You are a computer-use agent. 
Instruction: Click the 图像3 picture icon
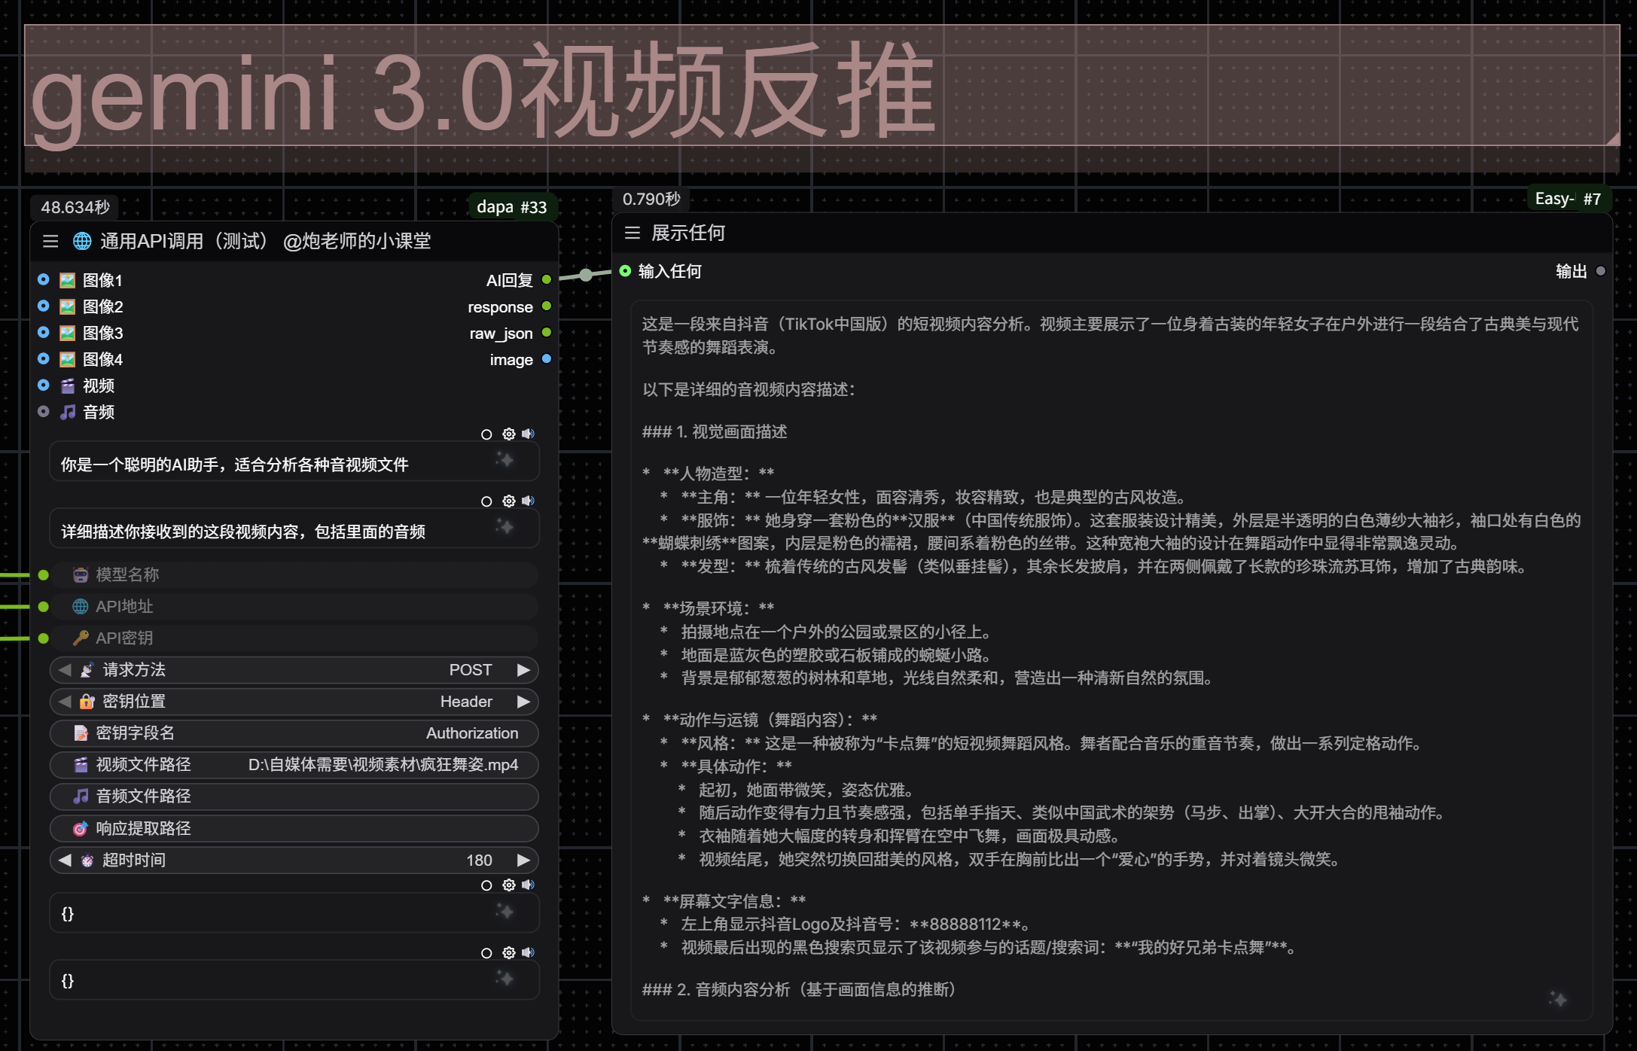68,333
